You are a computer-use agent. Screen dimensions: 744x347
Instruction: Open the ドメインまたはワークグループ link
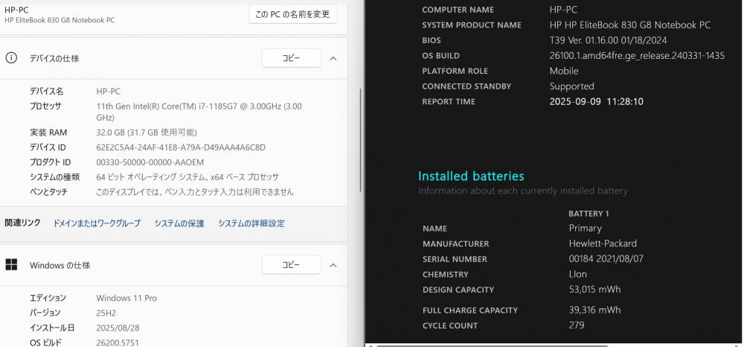(97, 223)
